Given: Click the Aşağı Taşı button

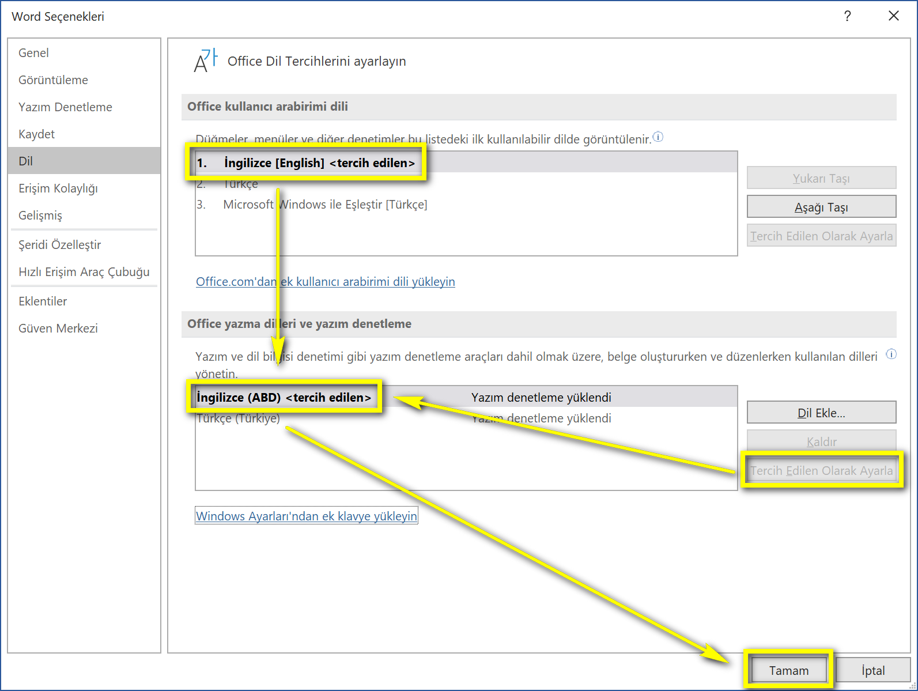Looking at the screenshot, I should (x=821, y=207).
